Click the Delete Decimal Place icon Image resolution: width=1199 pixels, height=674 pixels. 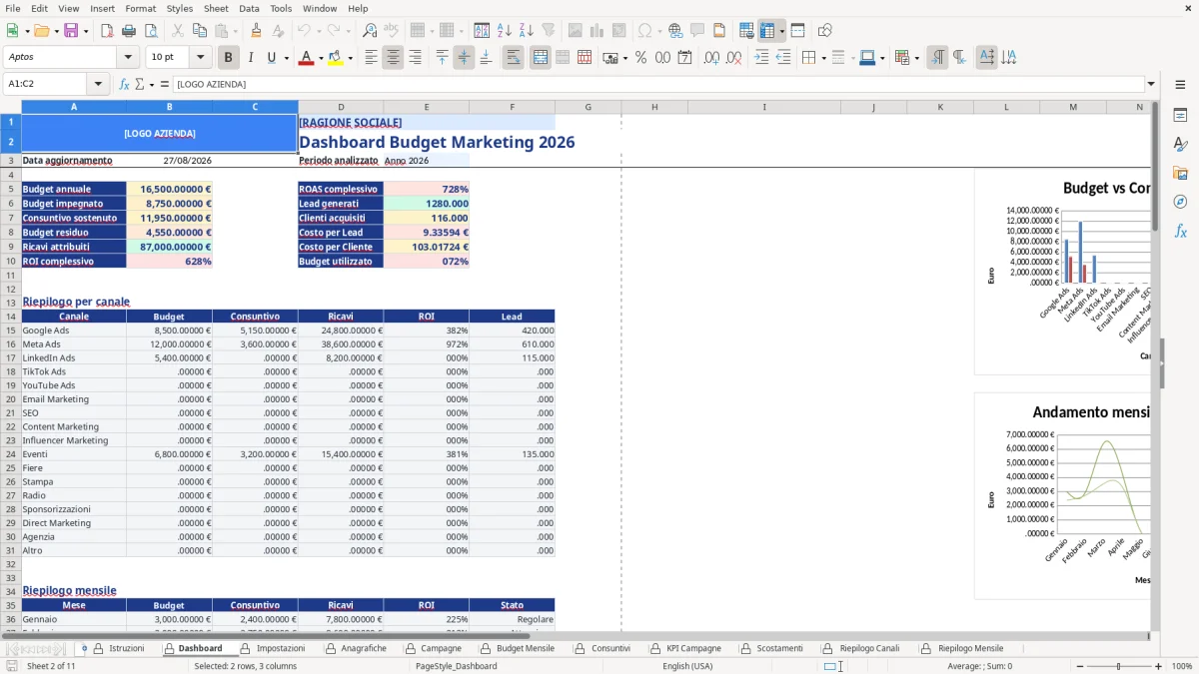tap(734, 58)
